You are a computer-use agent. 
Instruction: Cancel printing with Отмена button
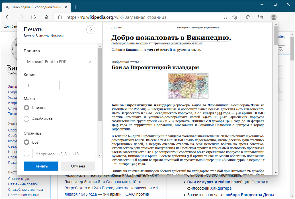pyautogui.click(x=78, y=166)
